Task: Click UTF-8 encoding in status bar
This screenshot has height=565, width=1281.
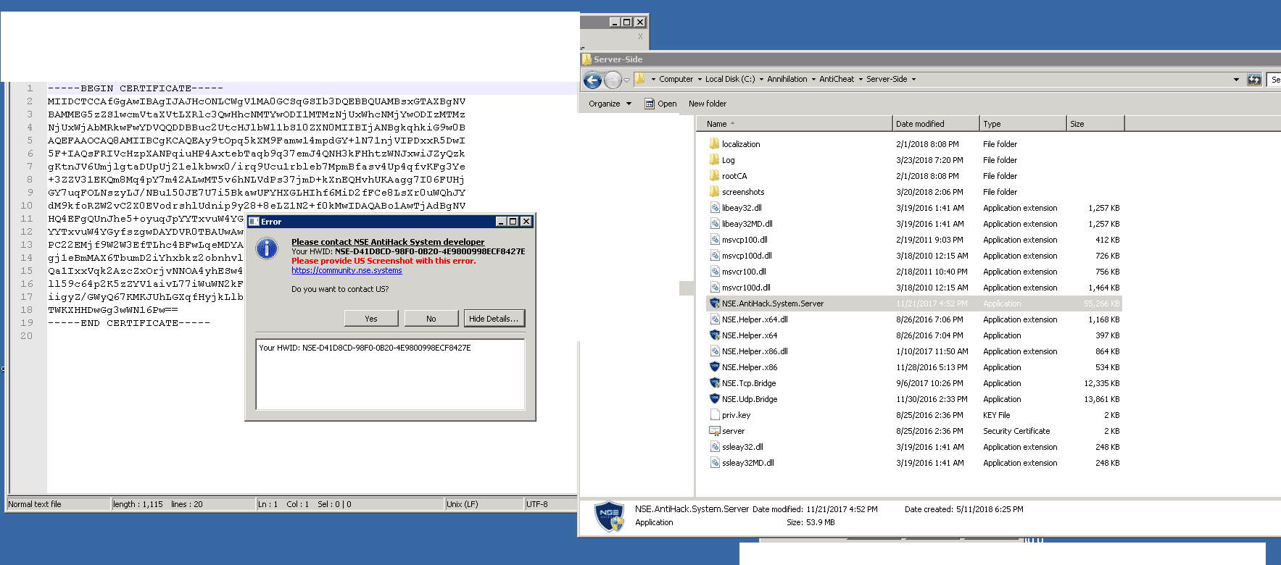Action: [537, 504]
